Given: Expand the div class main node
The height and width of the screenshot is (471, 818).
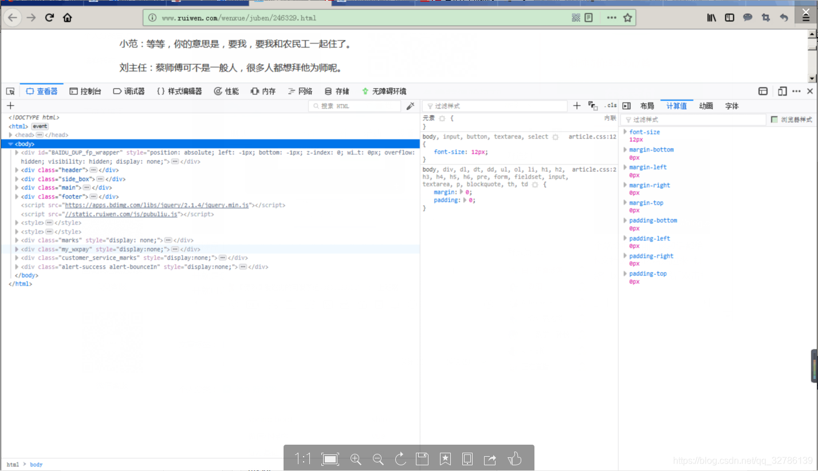Looking at the screenshot, I should (17, 188).
